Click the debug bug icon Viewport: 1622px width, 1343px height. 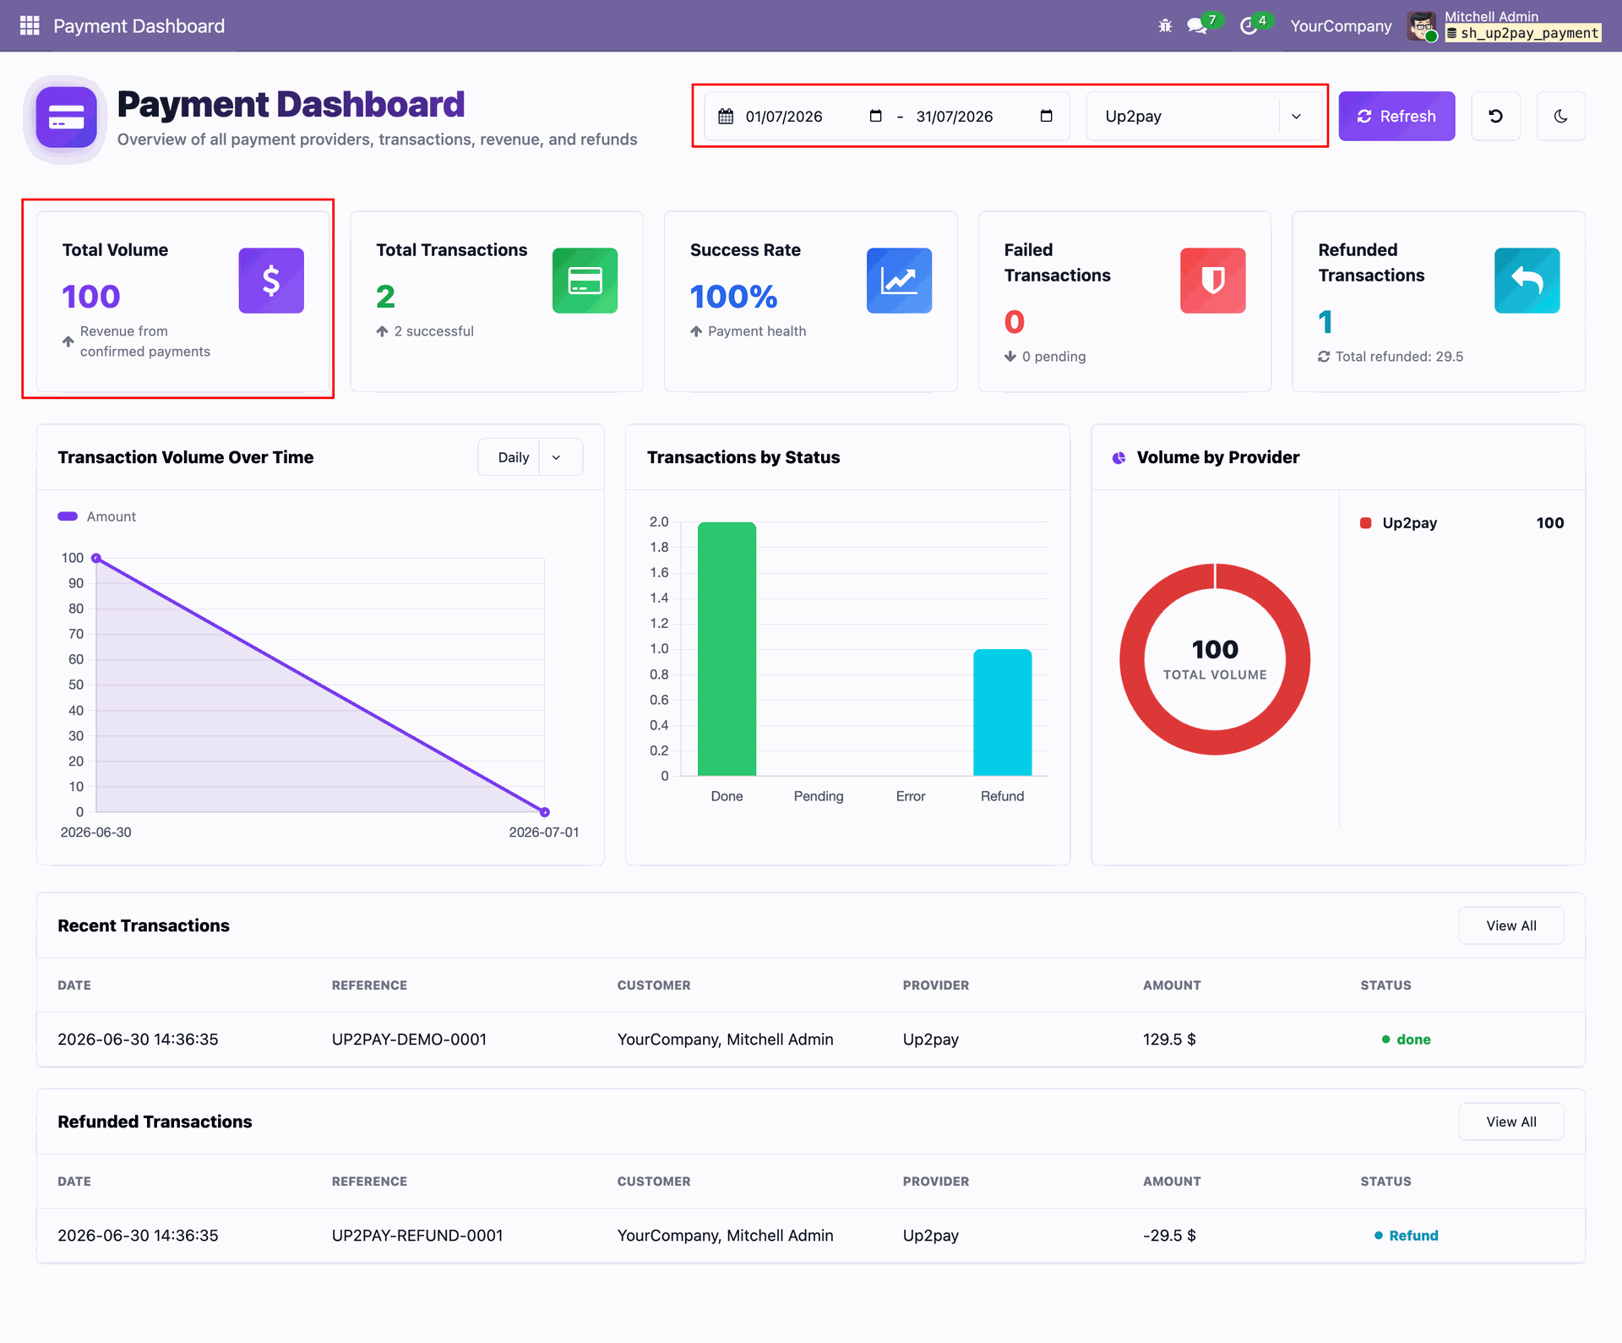coord(1165,26)
